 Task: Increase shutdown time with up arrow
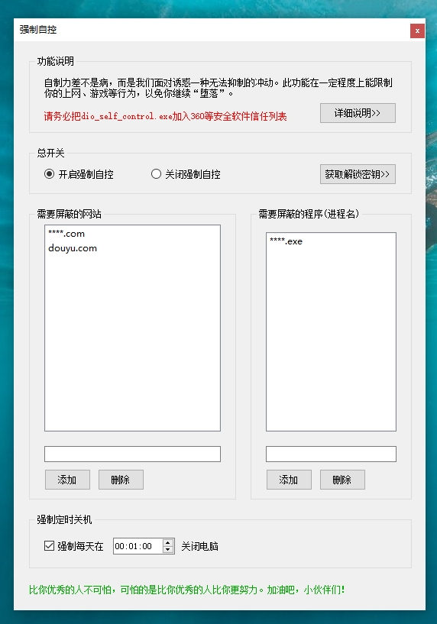pyautogui.click(x=168, y=542)
